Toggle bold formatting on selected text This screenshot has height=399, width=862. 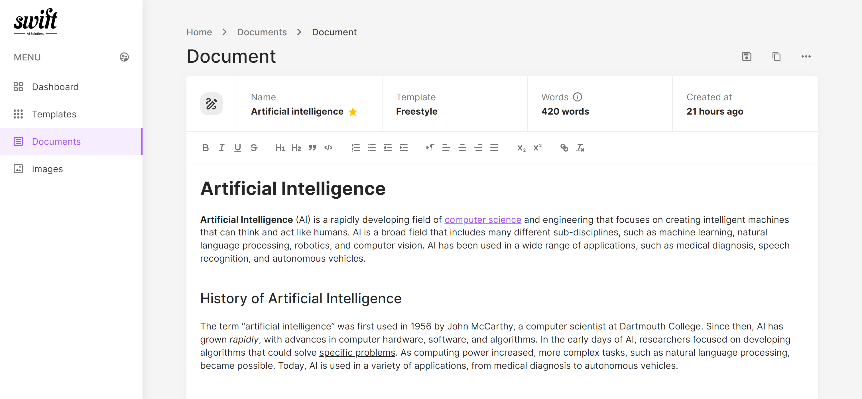[205, 147]
